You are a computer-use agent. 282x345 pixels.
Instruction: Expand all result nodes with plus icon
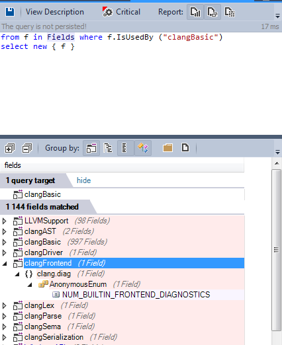[x=10, y=148]
